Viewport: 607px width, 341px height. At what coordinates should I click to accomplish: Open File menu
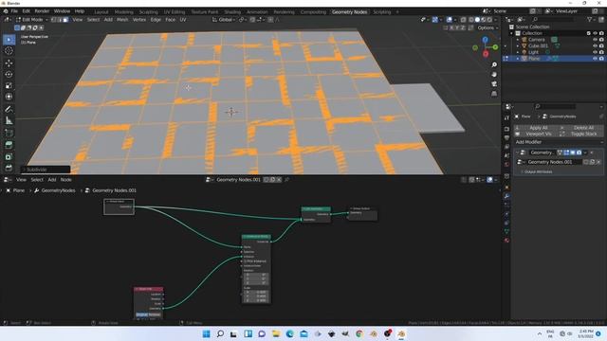coord(14,11)
